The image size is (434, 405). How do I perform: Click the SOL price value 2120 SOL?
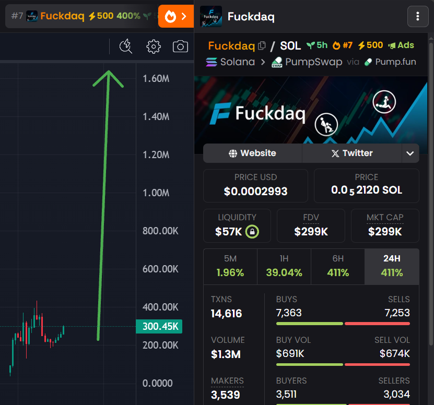367,190
